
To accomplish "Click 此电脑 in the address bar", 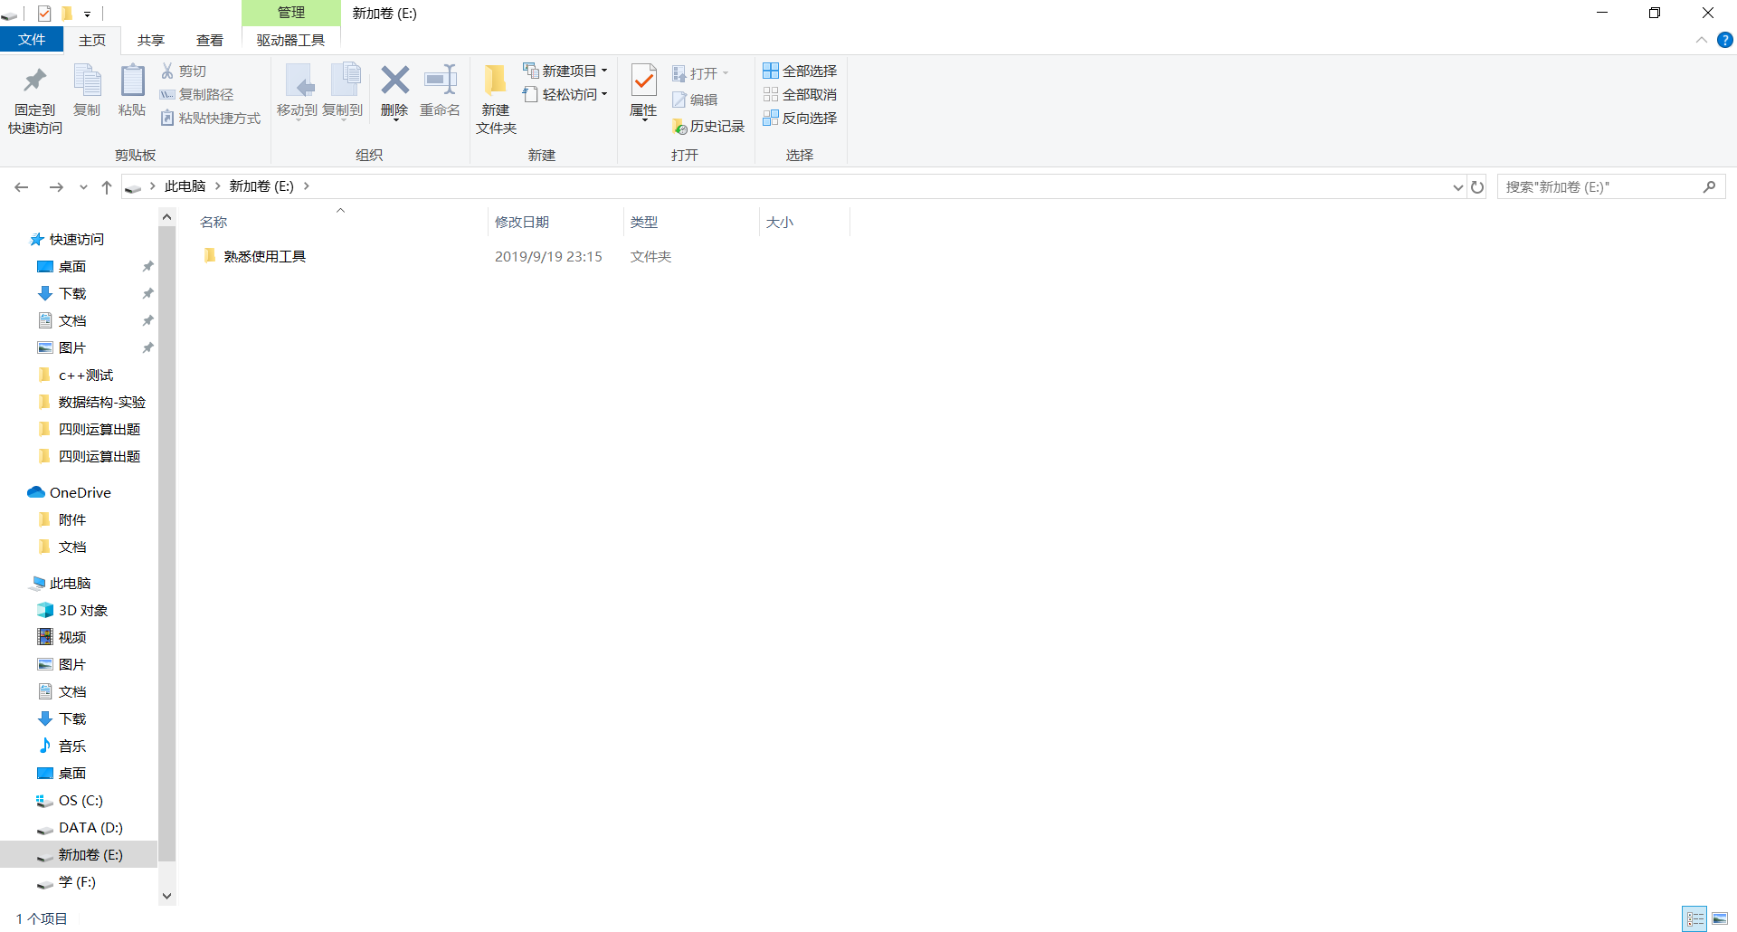I will (185, 186).
